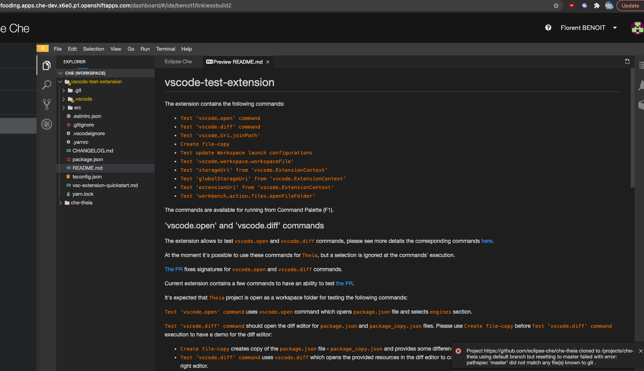Click the red error icon in notification
The height and width of the screenshot is (371, 644).
point(458,351)
